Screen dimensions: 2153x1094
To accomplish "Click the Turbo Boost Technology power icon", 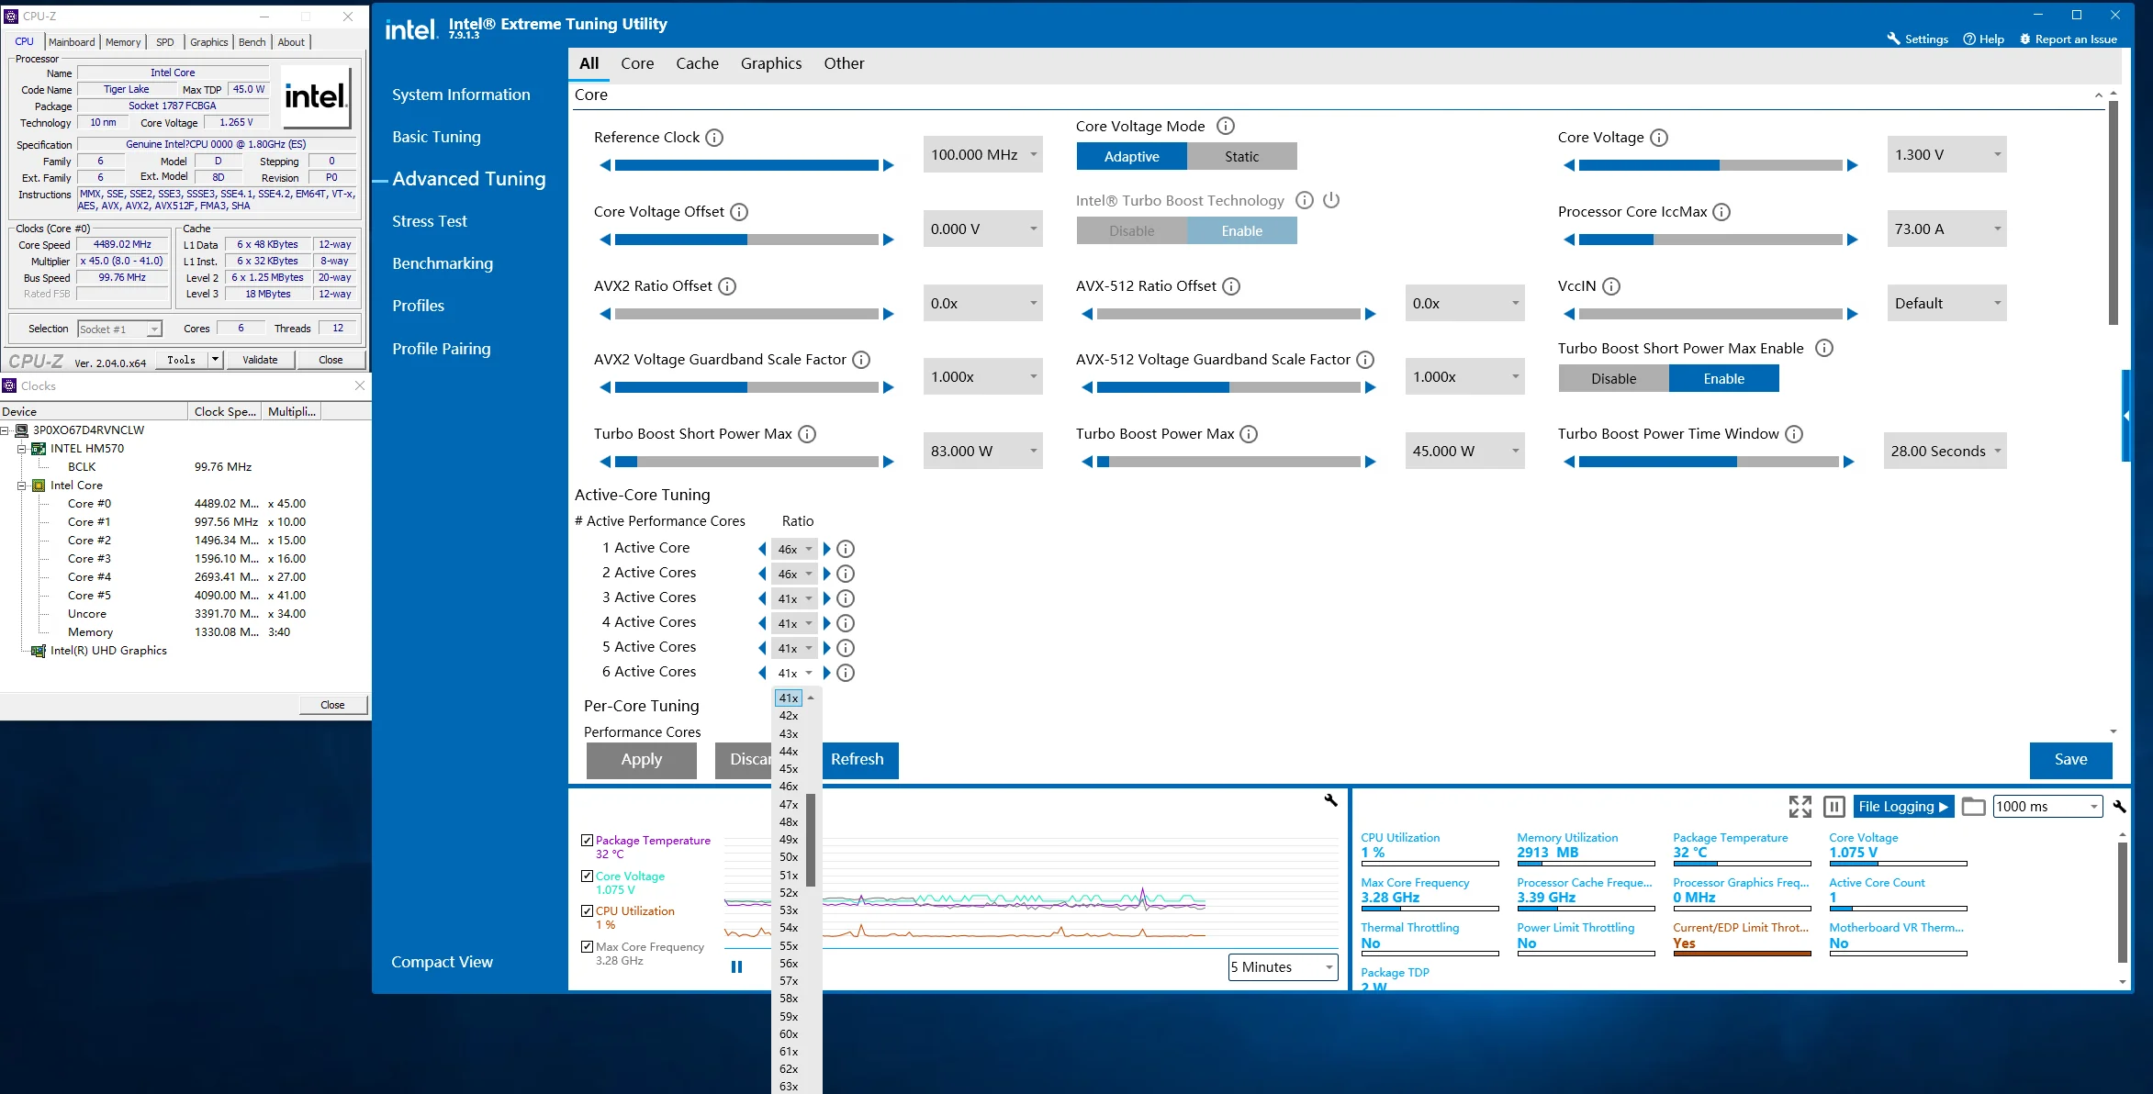I will click(1331, 200).
